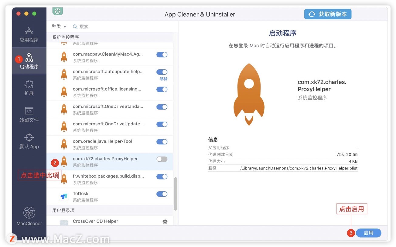Turn off com.microsoft.OneDriveStanda toggle
Image resolution: width=396 pixels, height=247 pixels.
162,107
